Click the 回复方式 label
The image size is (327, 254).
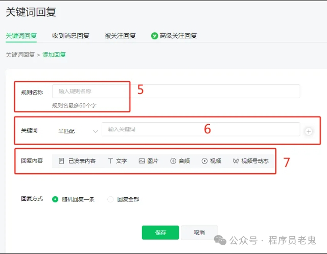32,199
